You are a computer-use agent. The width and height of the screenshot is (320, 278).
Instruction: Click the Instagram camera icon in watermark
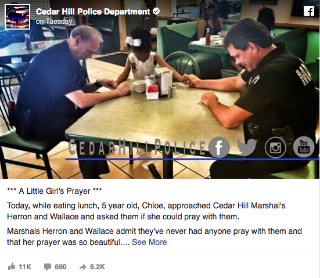(x=275, y=147)
